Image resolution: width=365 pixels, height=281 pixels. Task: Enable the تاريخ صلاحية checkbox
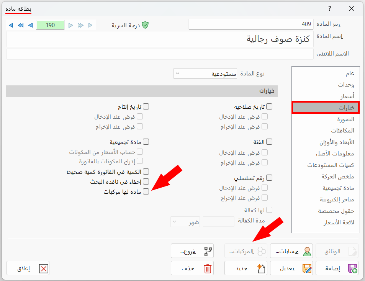point(269,106)
